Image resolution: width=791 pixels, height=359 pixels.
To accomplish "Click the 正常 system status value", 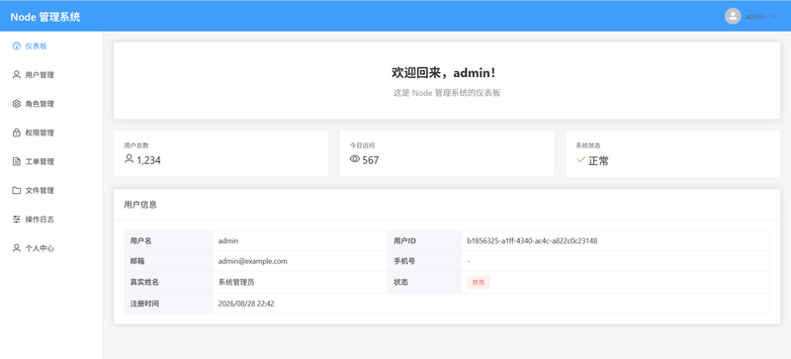I will [x=599, y=161].
